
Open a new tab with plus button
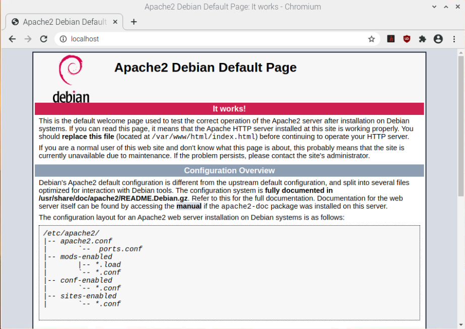point(134,22)
